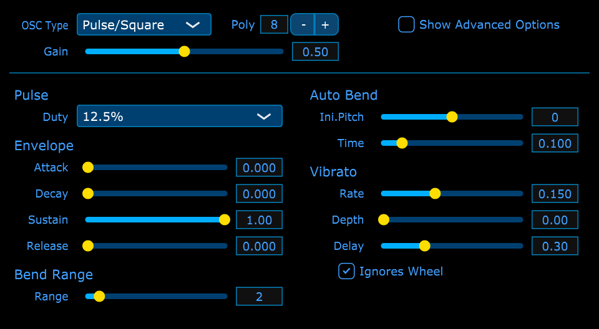Increase polyphony with the plus button

click(x=326, y=24)
